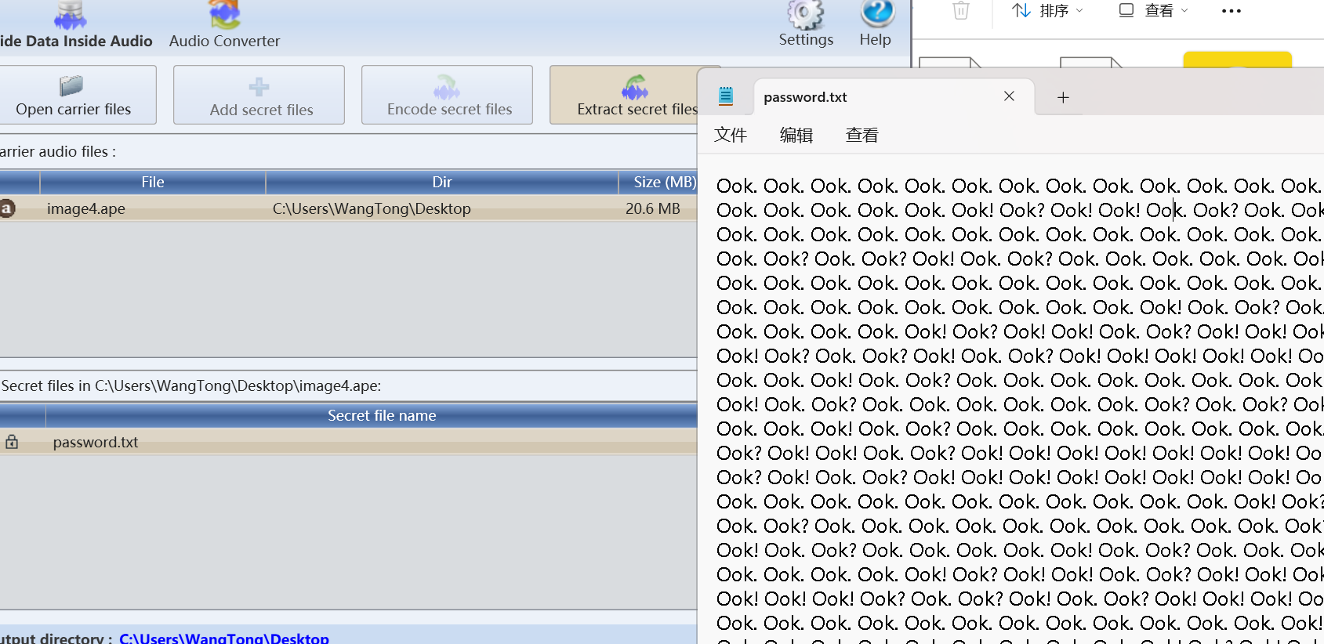Click the File column header
Viewport: 1324px width, 644px height.
click(x=153, y=182)
